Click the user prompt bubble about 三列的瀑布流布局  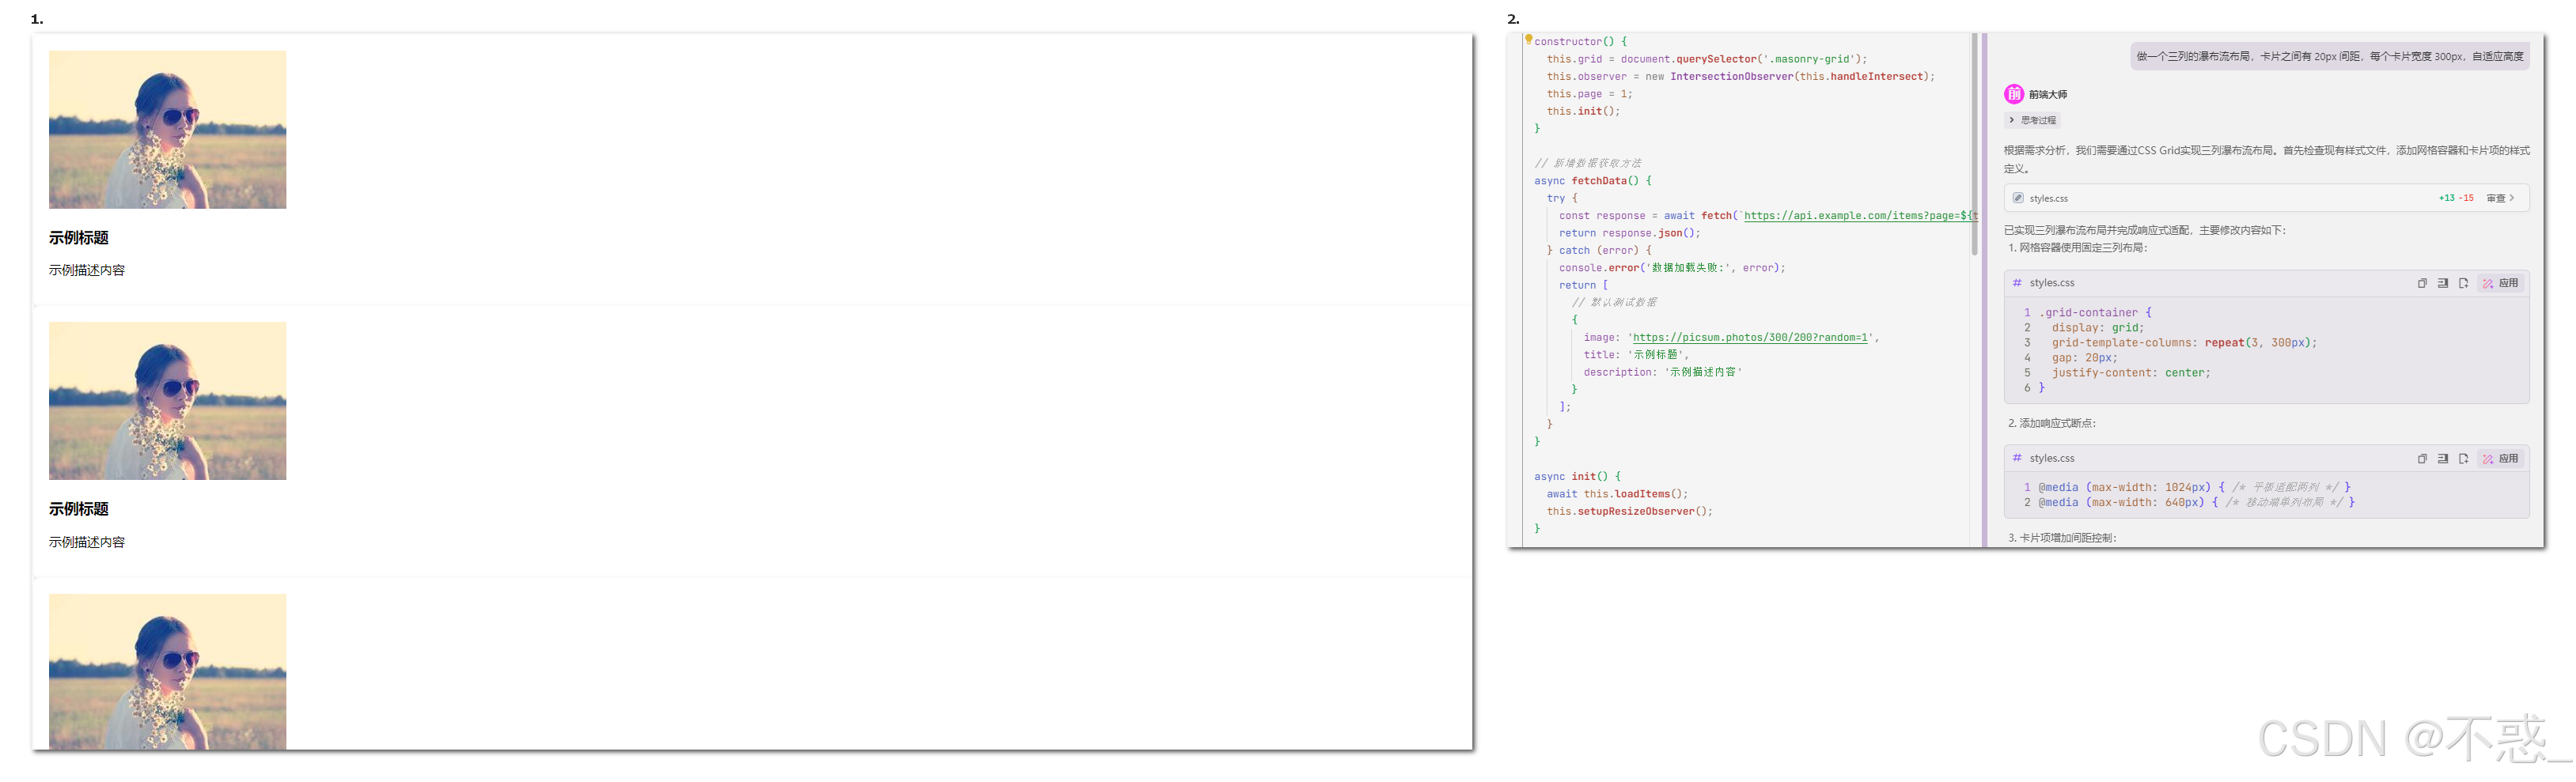(2330, 56)
